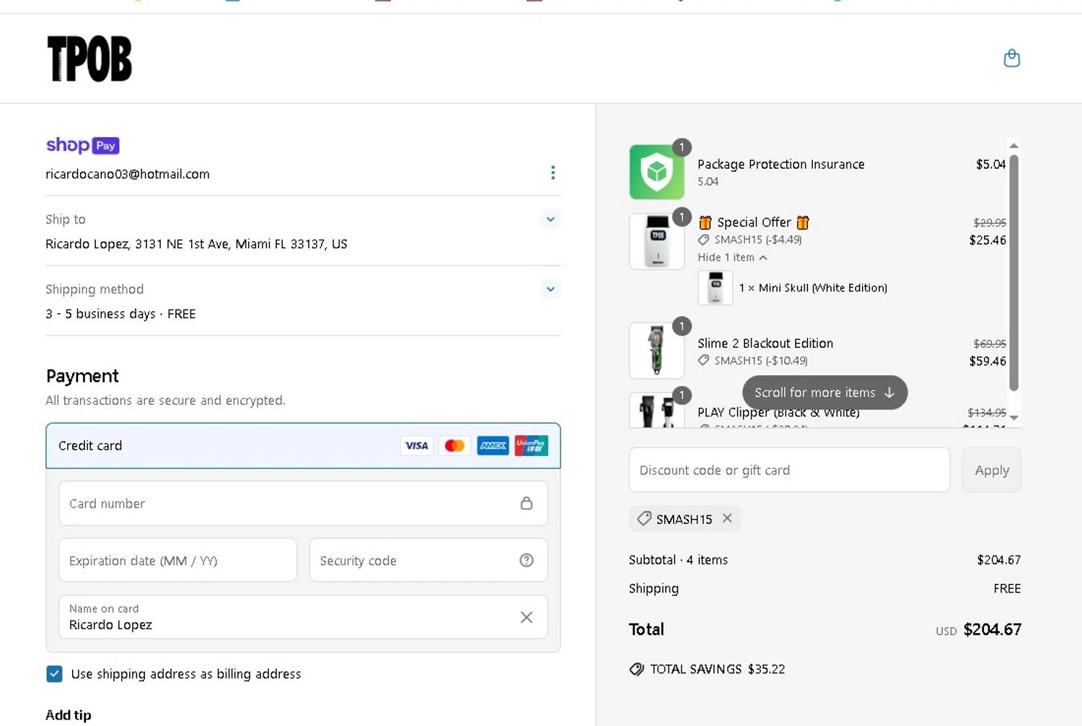Clear the Name on card field
Viewport: 1082px width, 726px height.
(527, 617)
